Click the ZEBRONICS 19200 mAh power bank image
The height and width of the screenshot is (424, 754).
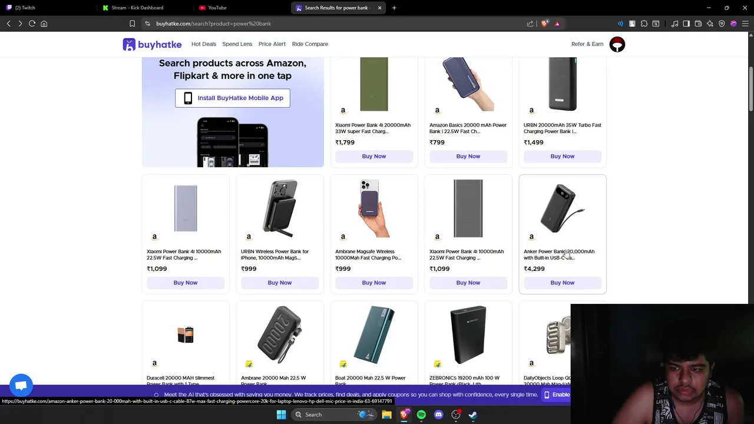468,334
